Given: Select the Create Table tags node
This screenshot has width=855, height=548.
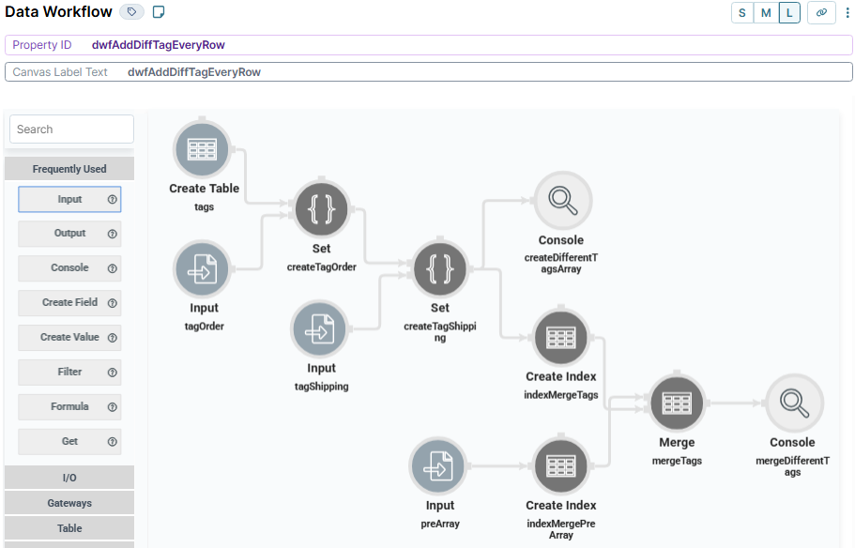Looking at the screenshot, I should [203, 148].
